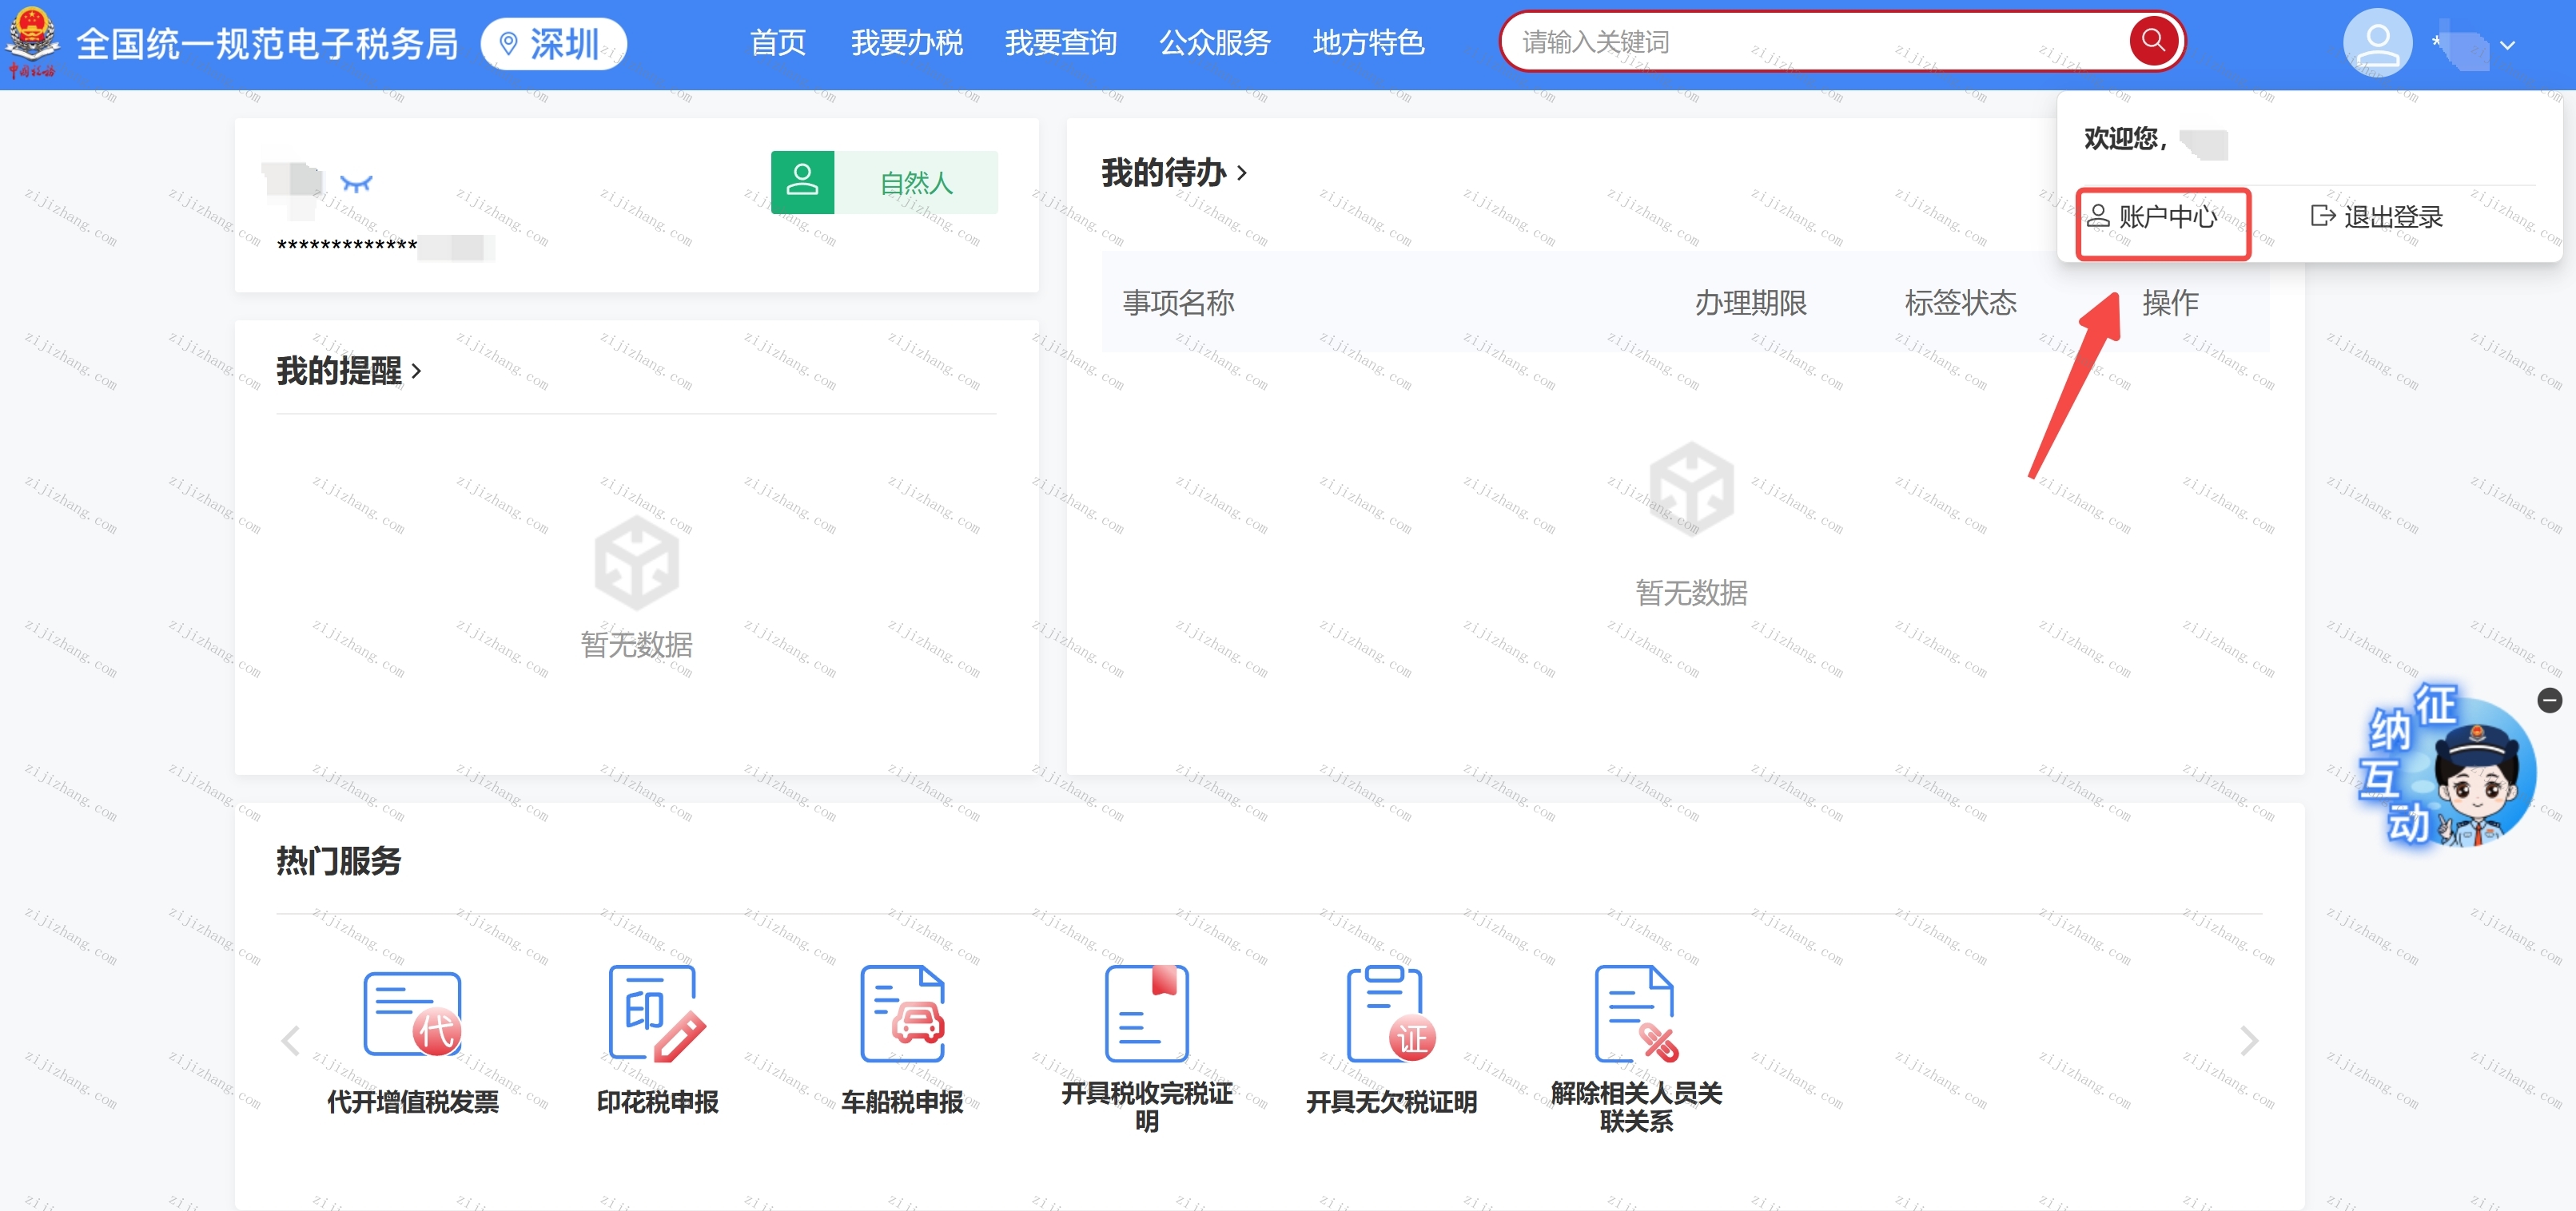Toggle the eye icon to reveal name
Viewport: 2576px width, 1211px height.
pos(356,184)
